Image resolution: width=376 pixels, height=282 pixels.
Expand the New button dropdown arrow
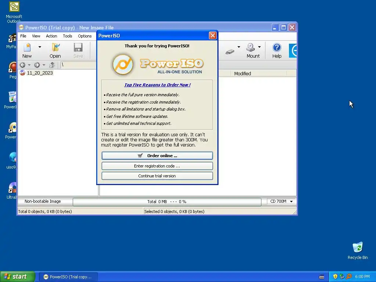click(40, 47)
